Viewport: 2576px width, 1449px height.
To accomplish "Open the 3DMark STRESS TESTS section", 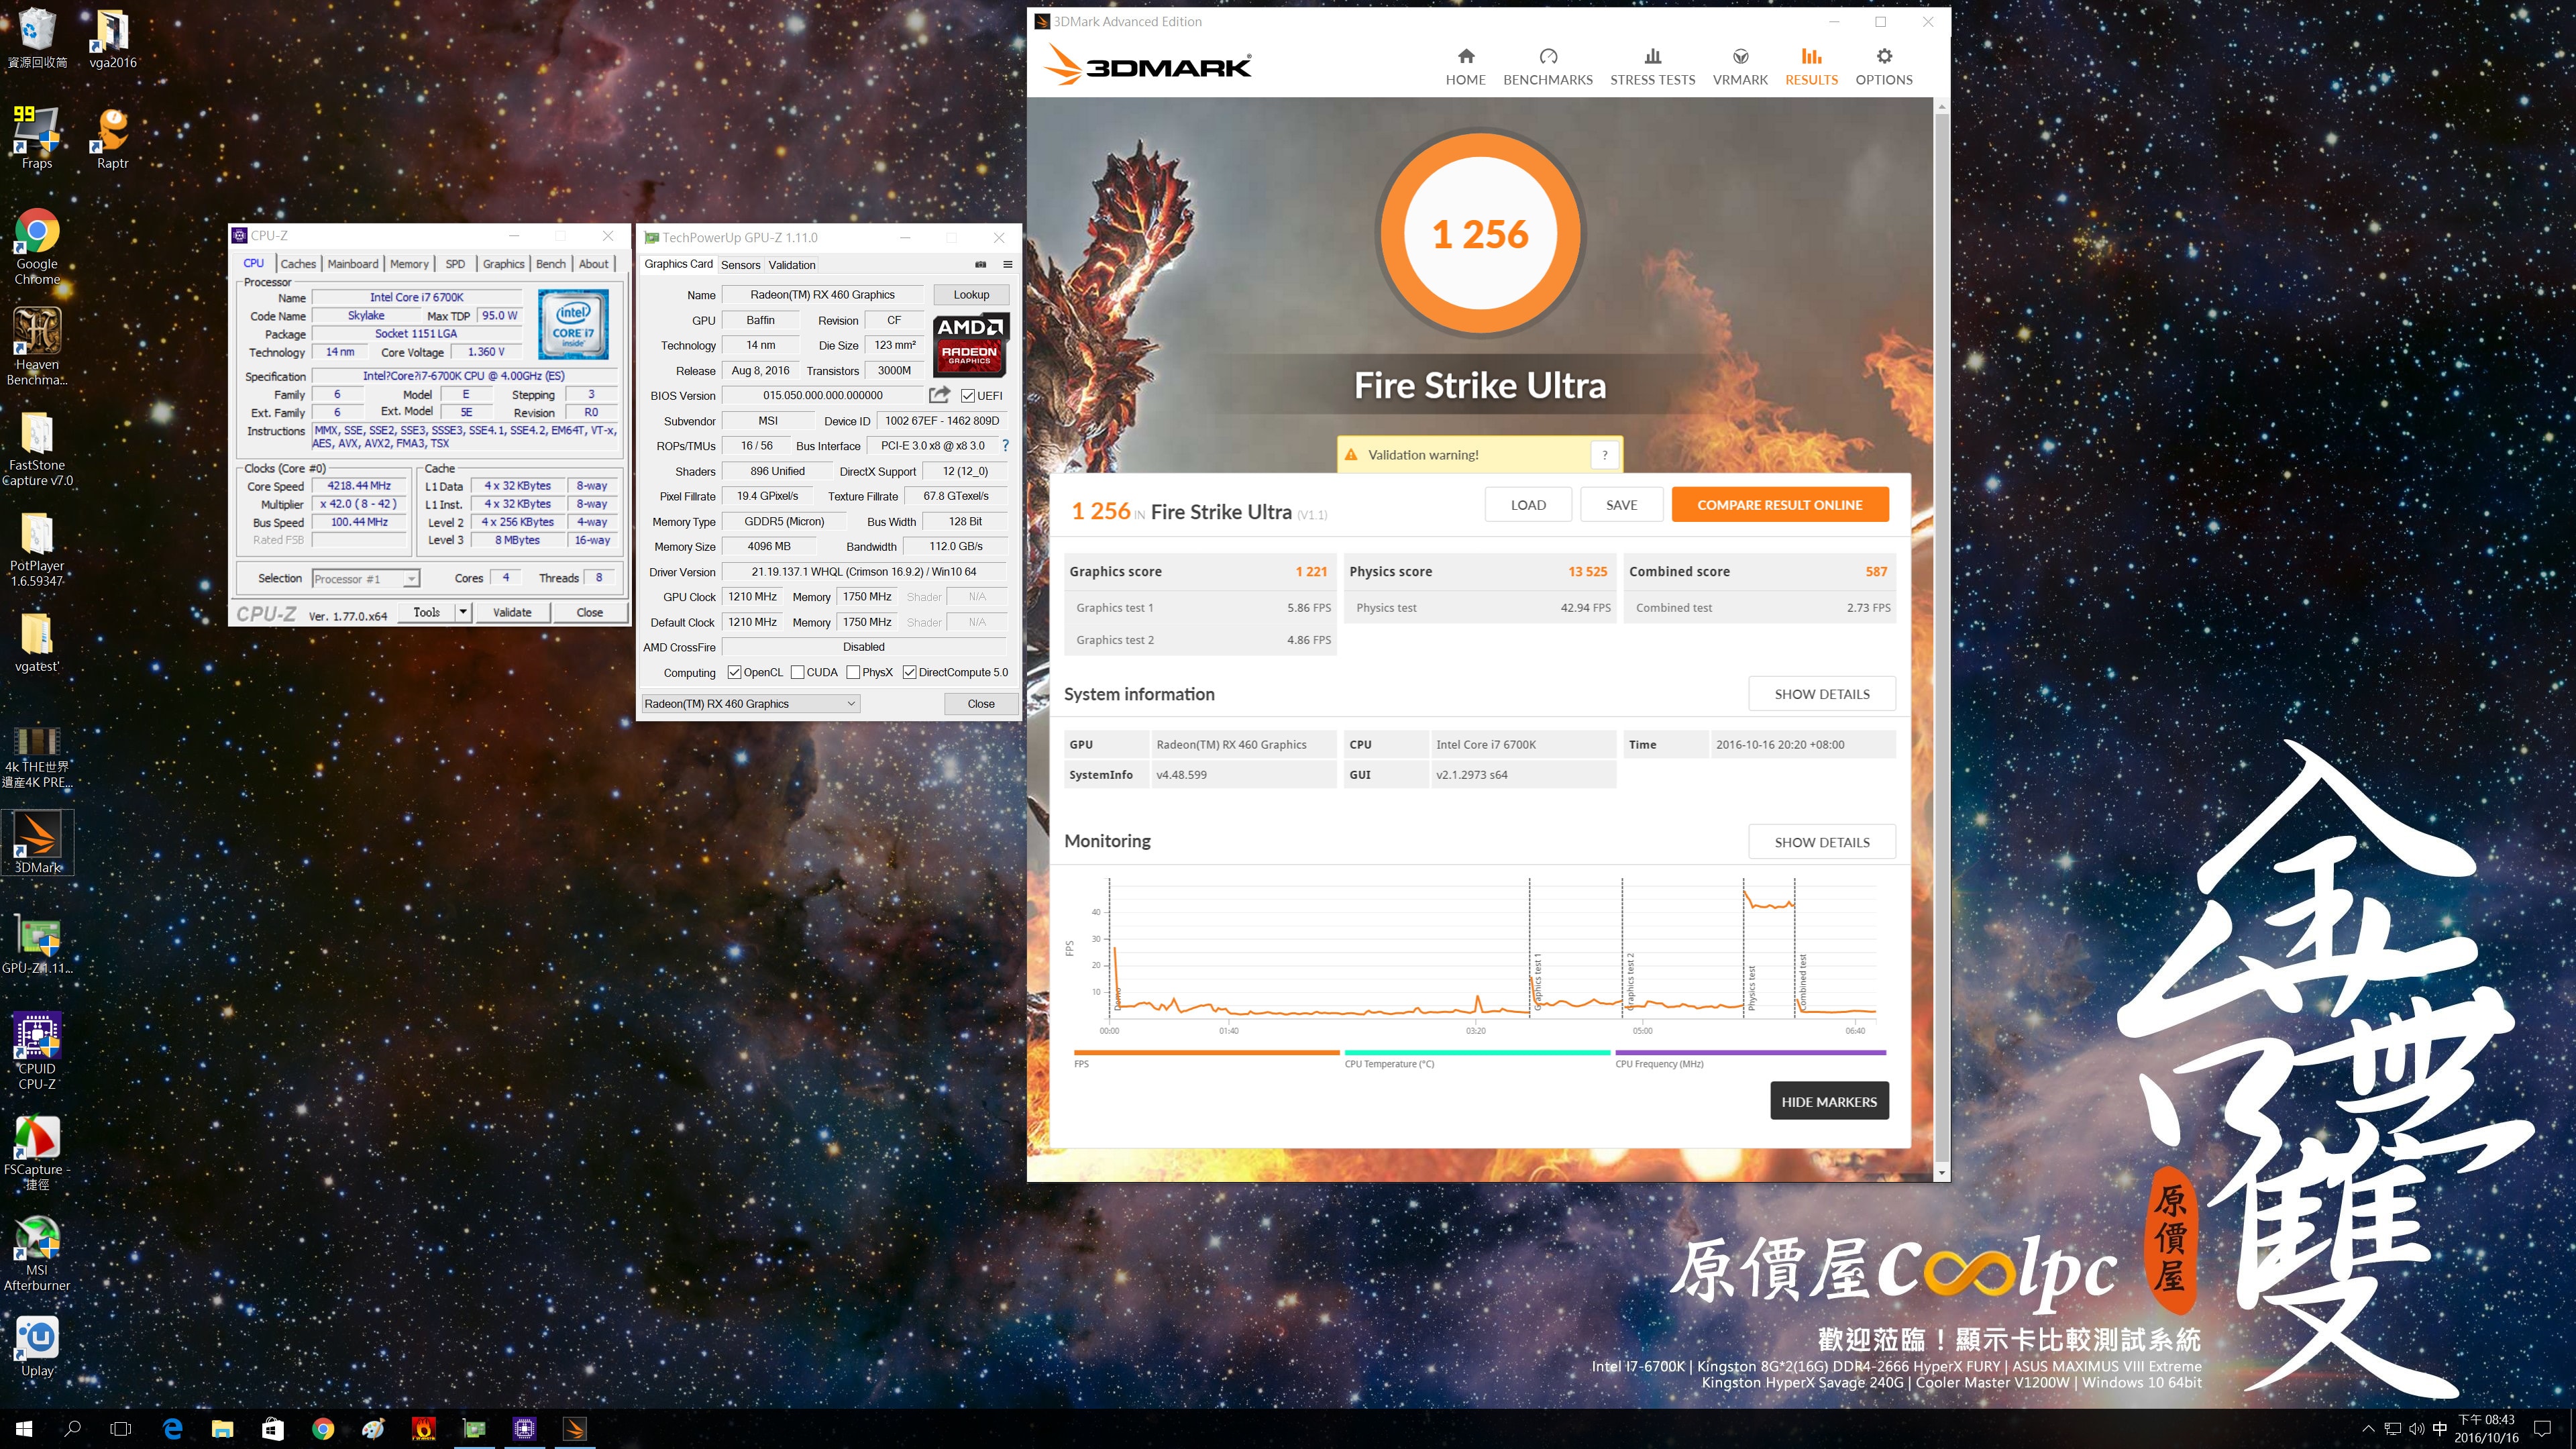I will [x=1652, y=67].
